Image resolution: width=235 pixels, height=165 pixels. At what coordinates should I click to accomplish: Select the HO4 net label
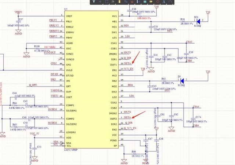tap(130, 85)
